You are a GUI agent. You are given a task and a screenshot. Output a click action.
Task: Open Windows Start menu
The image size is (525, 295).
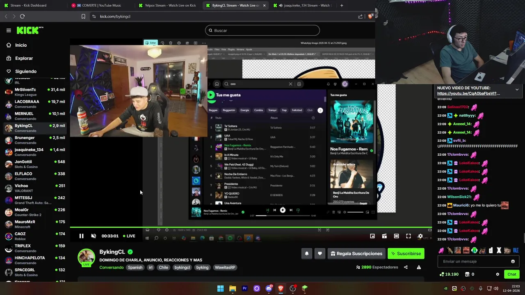(220, 288)
